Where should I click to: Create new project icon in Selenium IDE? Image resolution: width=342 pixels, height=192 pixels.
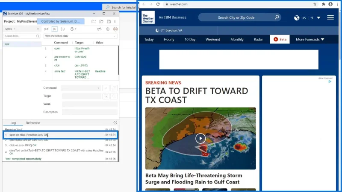(94, 21)
